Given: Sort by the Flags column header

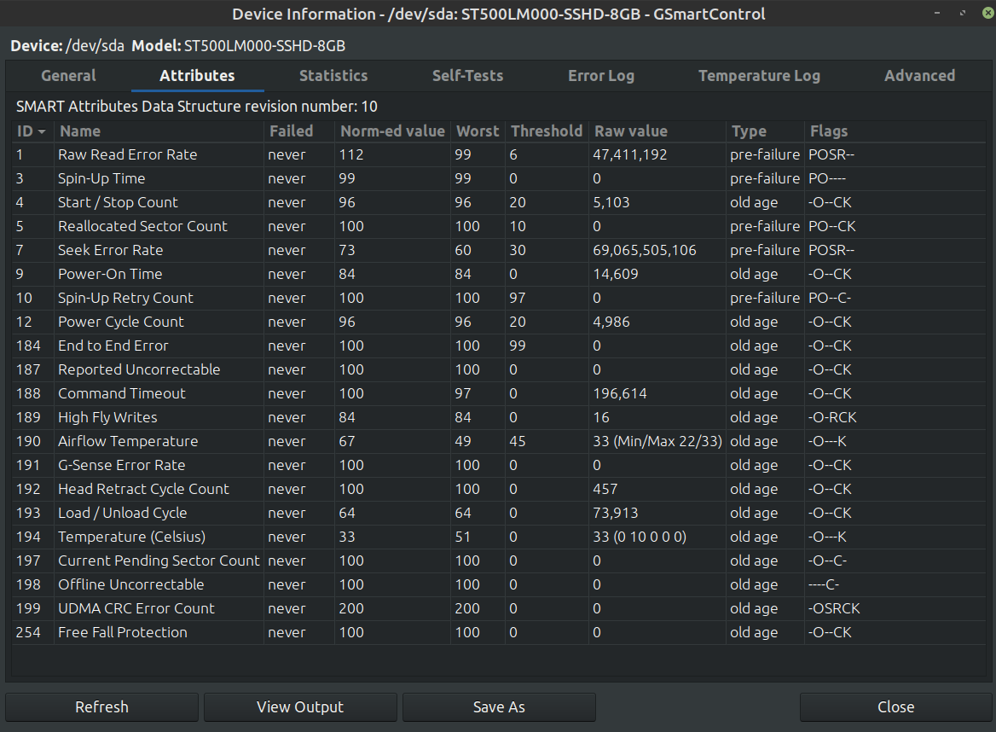Looking at the screenshot, I should (895, 131).
